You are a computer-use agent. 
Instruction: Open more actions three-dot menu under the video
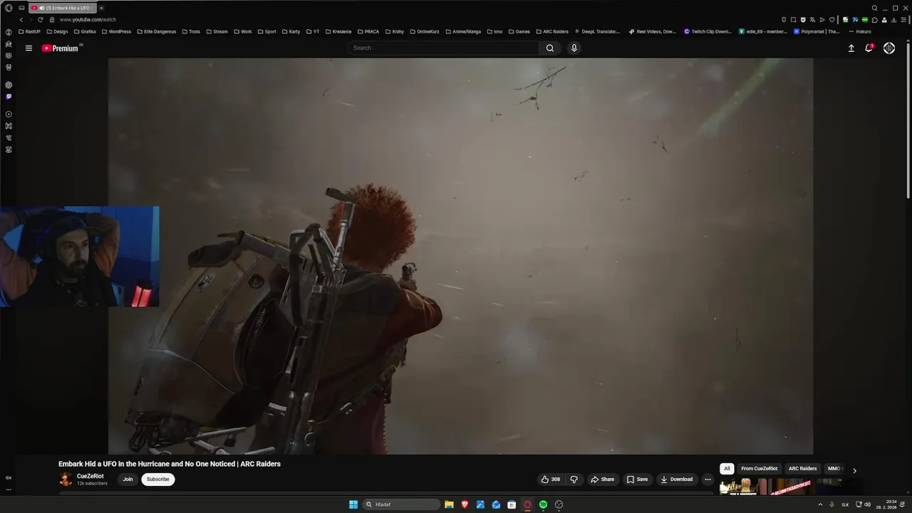[x=708, y=480]
